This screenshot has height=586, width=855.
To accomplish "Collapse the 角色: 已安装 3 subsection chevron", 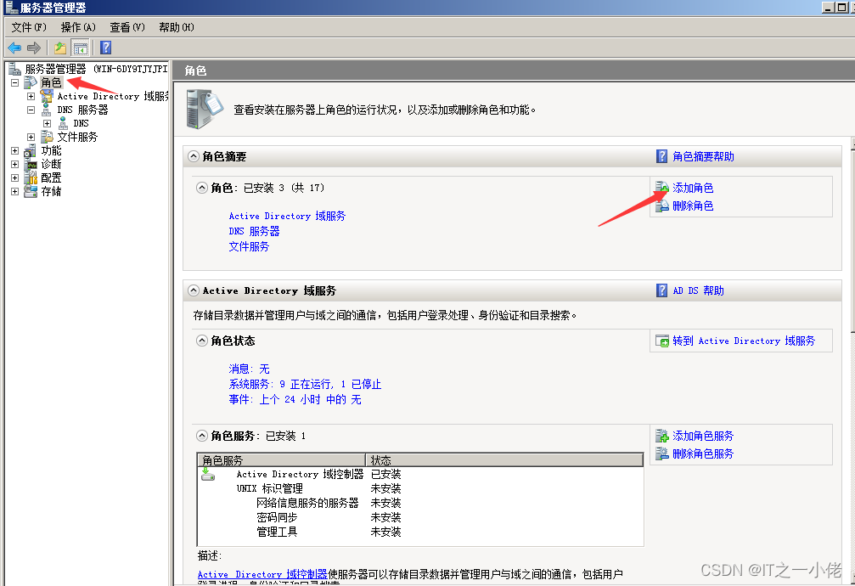I will [x=202, y=188].
